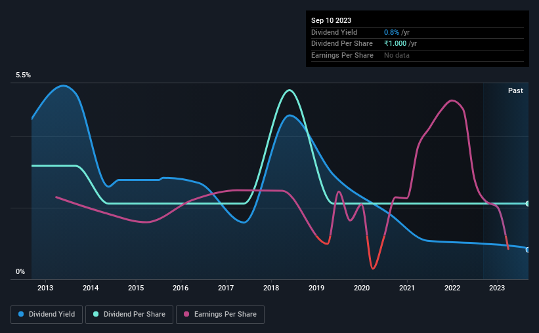Screen dimensions: 539x333
Task: Toggle the Dividend Per Share legend button
Action: point(129,315)
